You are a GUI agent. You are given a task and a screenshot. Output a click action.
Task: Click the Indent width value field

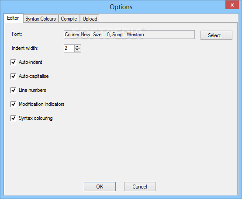pos(69,49)
